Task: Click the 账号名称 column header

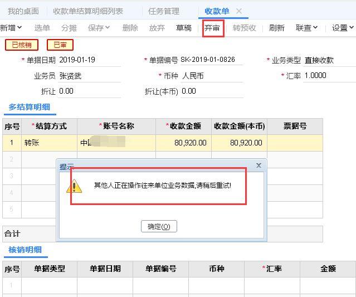Action: coord(116,126)
